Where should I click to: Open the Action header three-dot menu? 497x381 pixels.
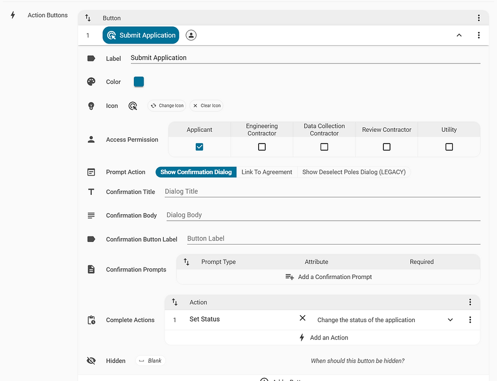[x=470, y=302]
